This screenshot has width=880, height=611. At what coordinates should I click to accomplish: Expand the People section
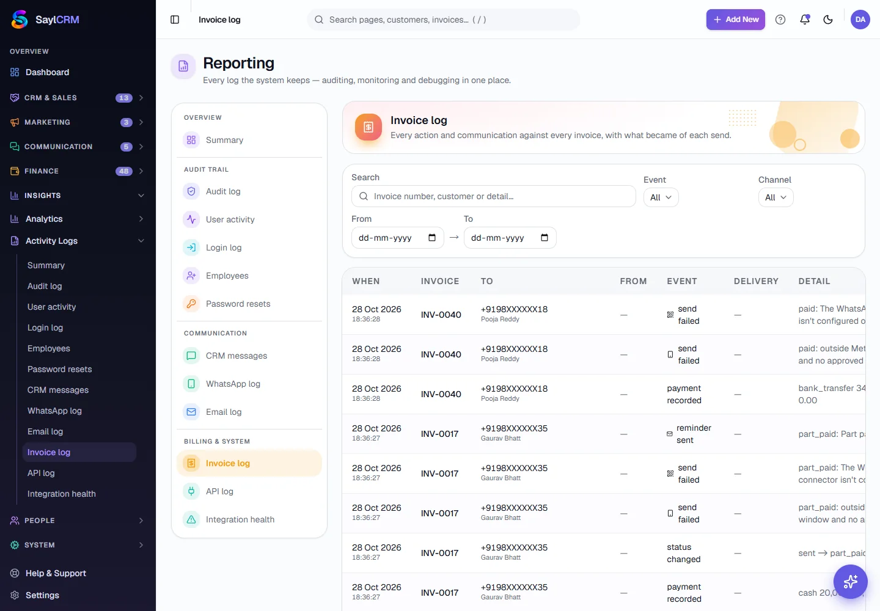(78, 521)
